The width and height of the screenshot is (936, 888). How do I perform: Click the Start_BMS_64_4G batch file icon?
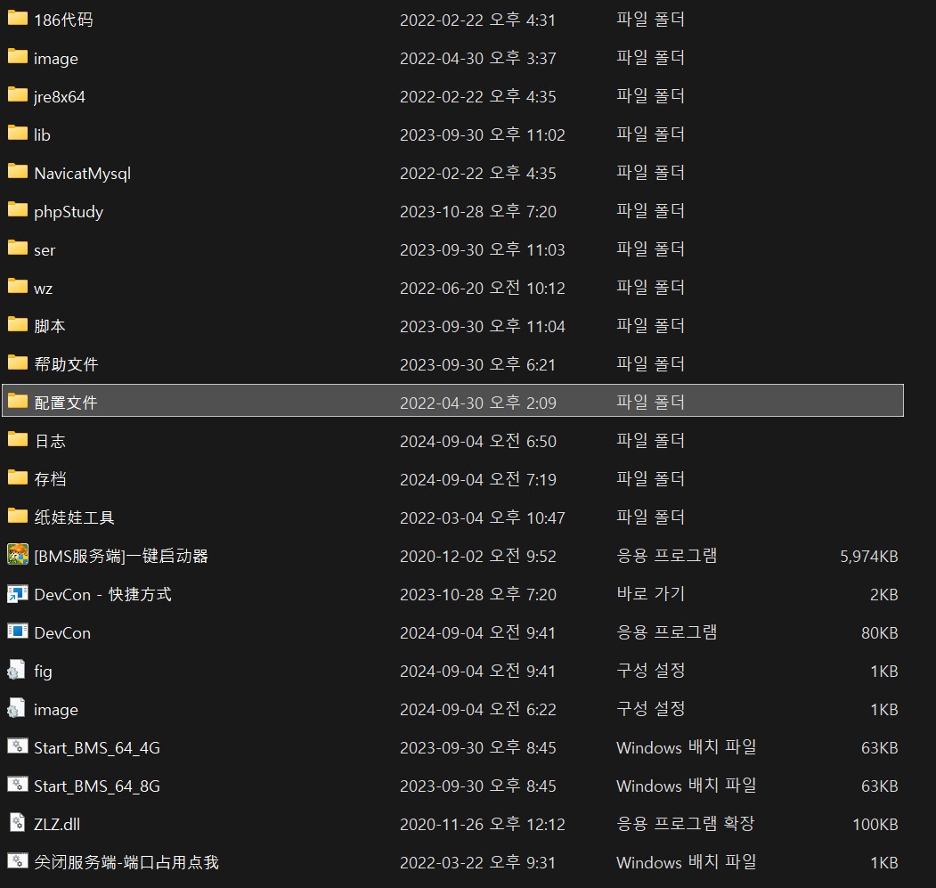17,746
